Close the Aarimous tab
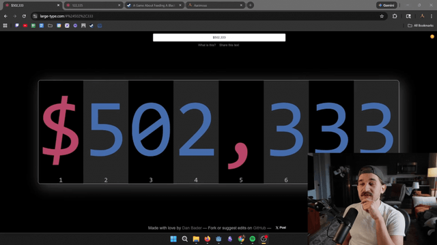 click(241, 5)
